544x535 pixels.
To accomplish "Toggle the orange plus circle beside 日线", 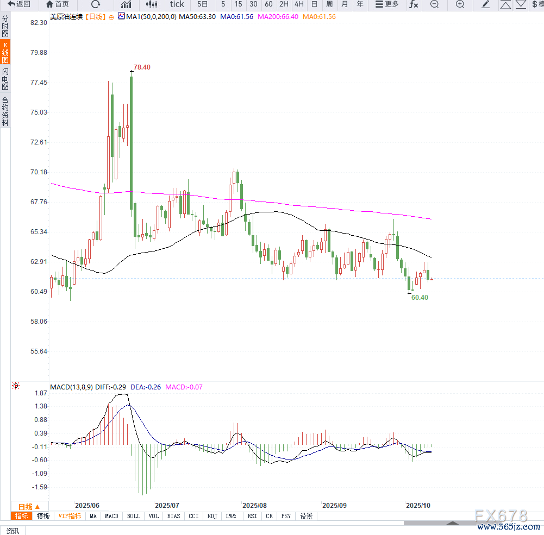I will (x=111, y=17).
